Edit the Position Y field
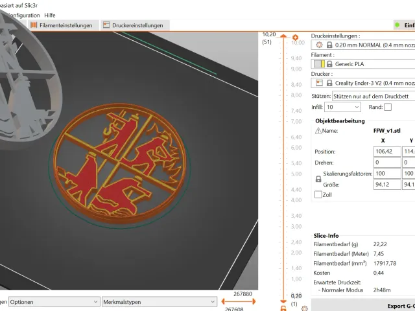The height and width of the screenshot is (311, 415). point(409,152)
